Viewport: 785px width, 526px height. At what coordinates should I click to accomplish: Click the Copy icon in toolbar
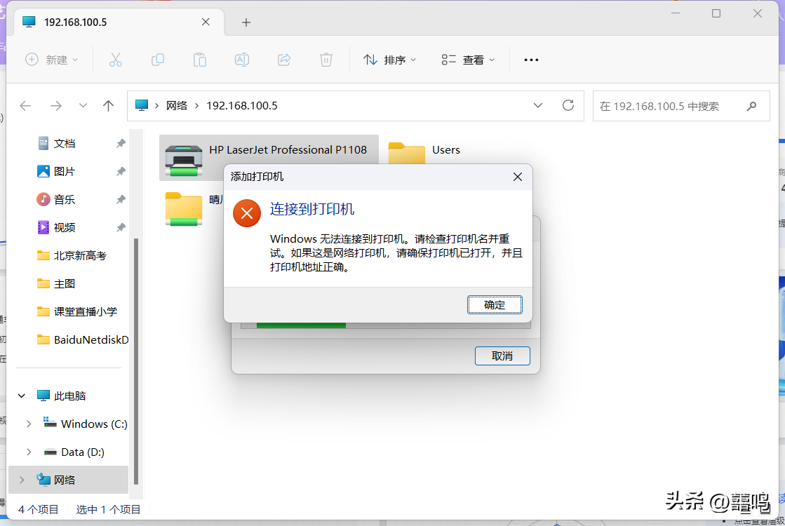point(158,60)
